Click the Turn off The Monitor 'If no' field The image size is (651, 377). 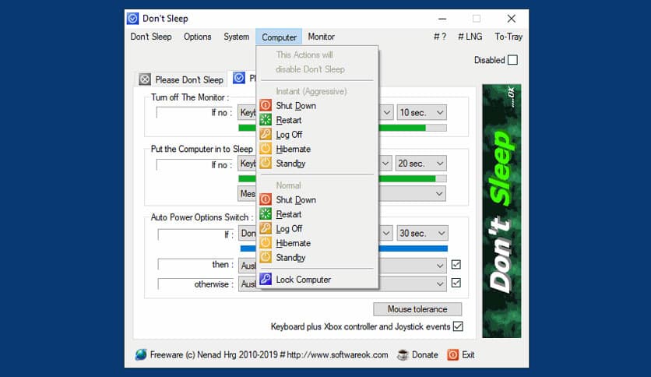tap(193, 112)
